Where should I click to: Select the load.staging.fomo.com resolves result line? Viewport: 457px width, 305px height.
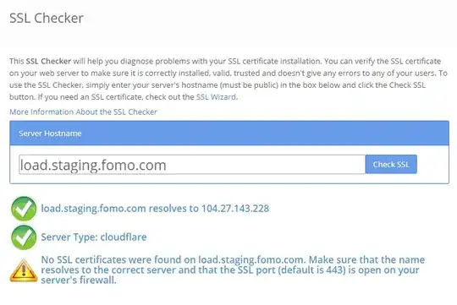click(155, 209)
